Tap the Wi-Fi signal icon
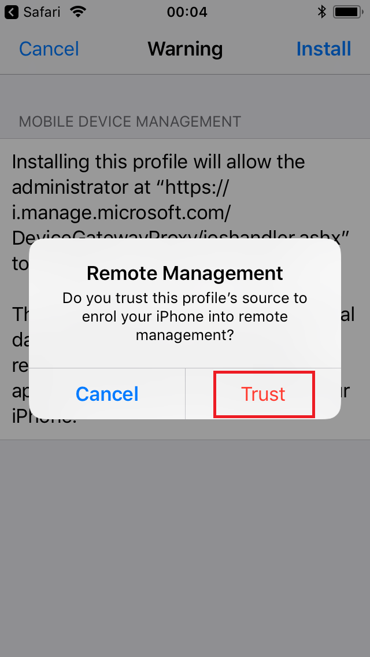Image resolution: width=370 pixels, height=657 pixels. point(77,12)
